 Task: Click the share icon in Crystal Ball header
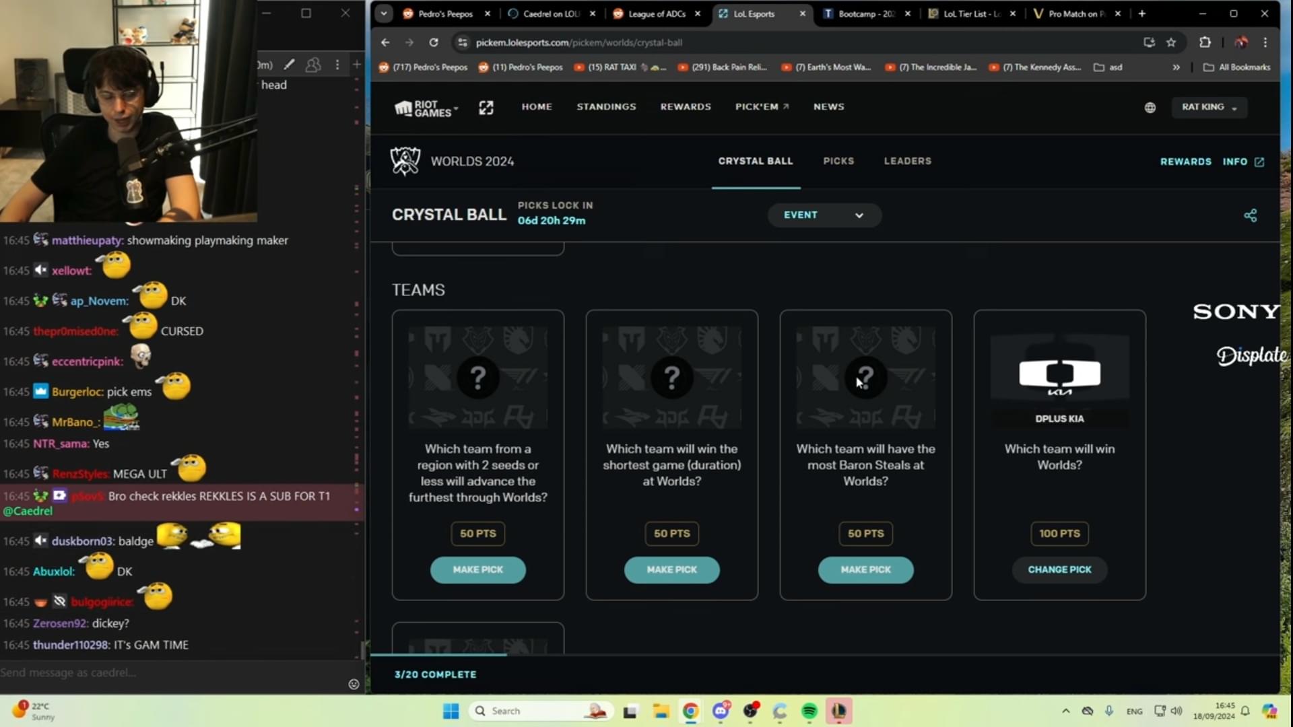(1251, 215)
